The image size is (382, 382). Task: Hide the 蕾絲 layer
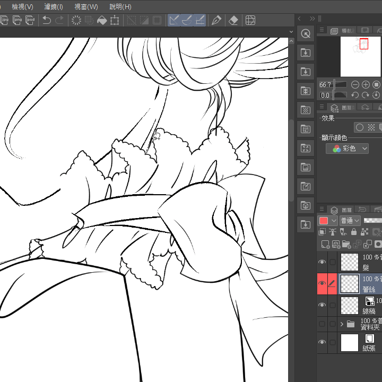[322, 283]
